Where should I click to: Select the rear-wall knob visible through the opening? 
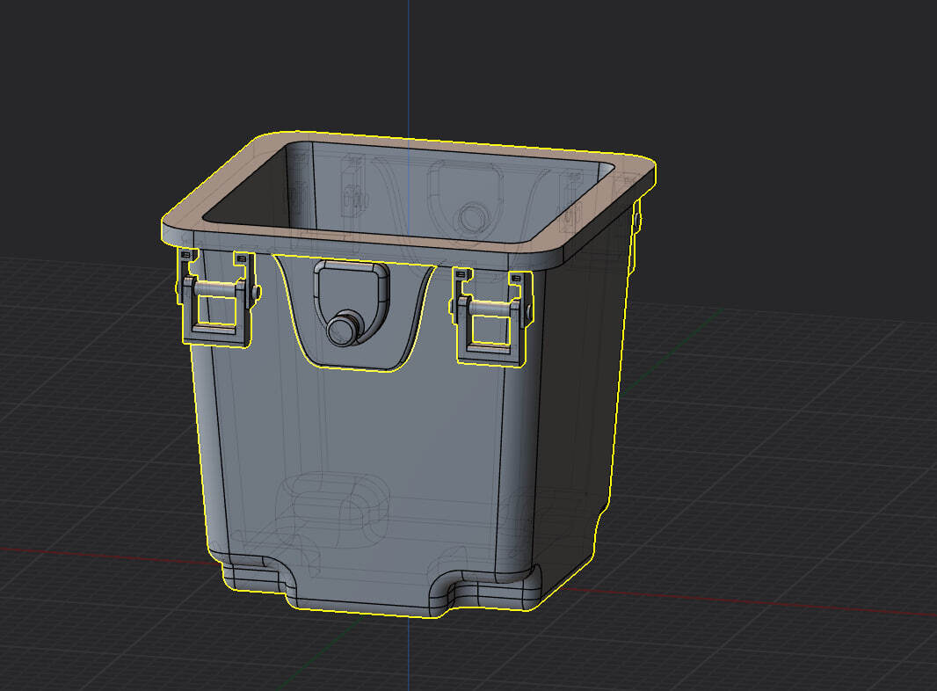[473, 216]
